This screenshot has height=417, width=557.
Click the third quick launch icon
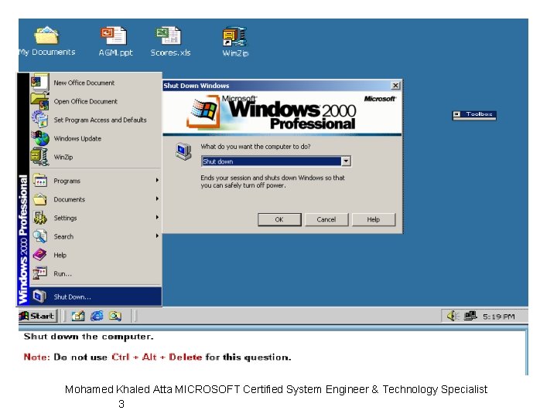(115, 316)
